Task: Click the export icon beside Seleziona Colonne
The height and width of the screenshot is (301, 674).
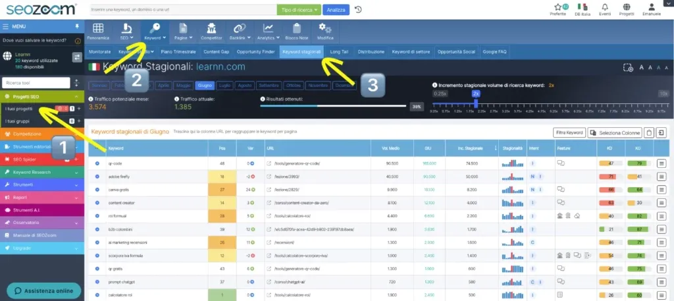Action: [661, 132]
